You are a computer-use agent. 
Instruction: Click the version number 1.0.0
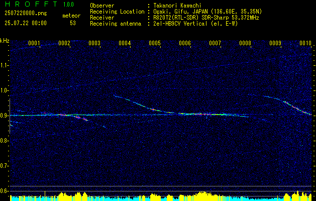pyautogui.click(x=68, y=5)
